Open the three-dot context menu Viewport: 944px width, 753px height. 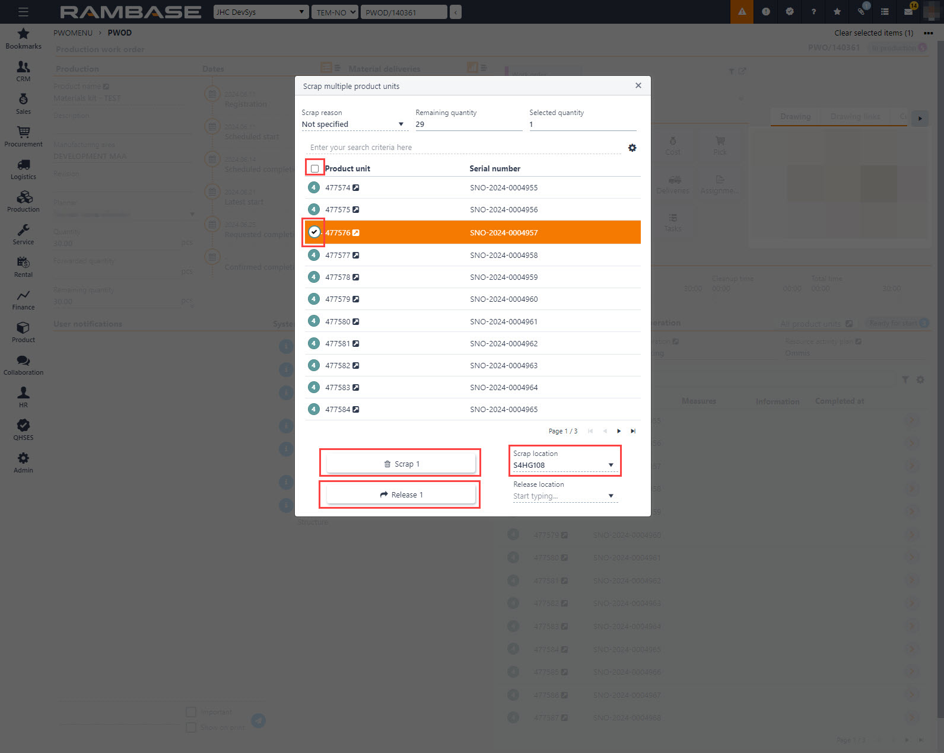click(928, 33)
